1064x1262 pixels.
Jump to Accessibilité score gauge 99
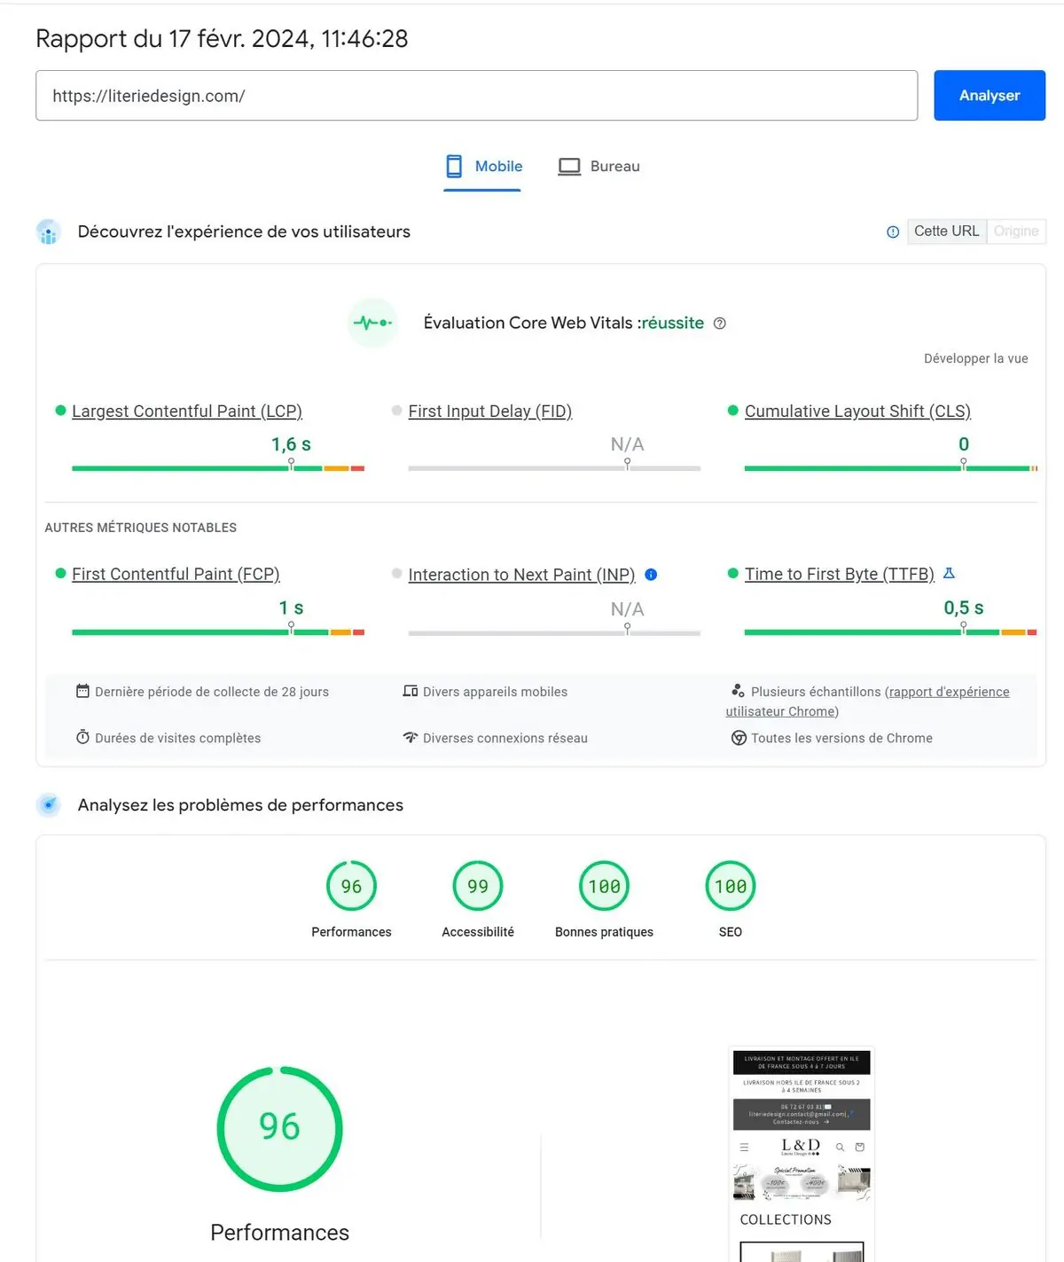click(478, 886)
